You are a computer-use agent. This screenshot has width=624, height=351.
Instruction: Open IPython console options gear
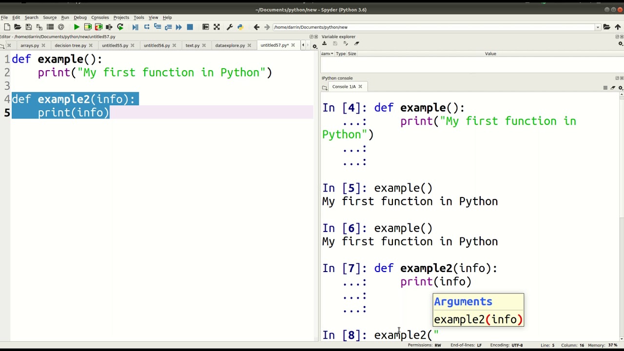click(x=621, y=88)
